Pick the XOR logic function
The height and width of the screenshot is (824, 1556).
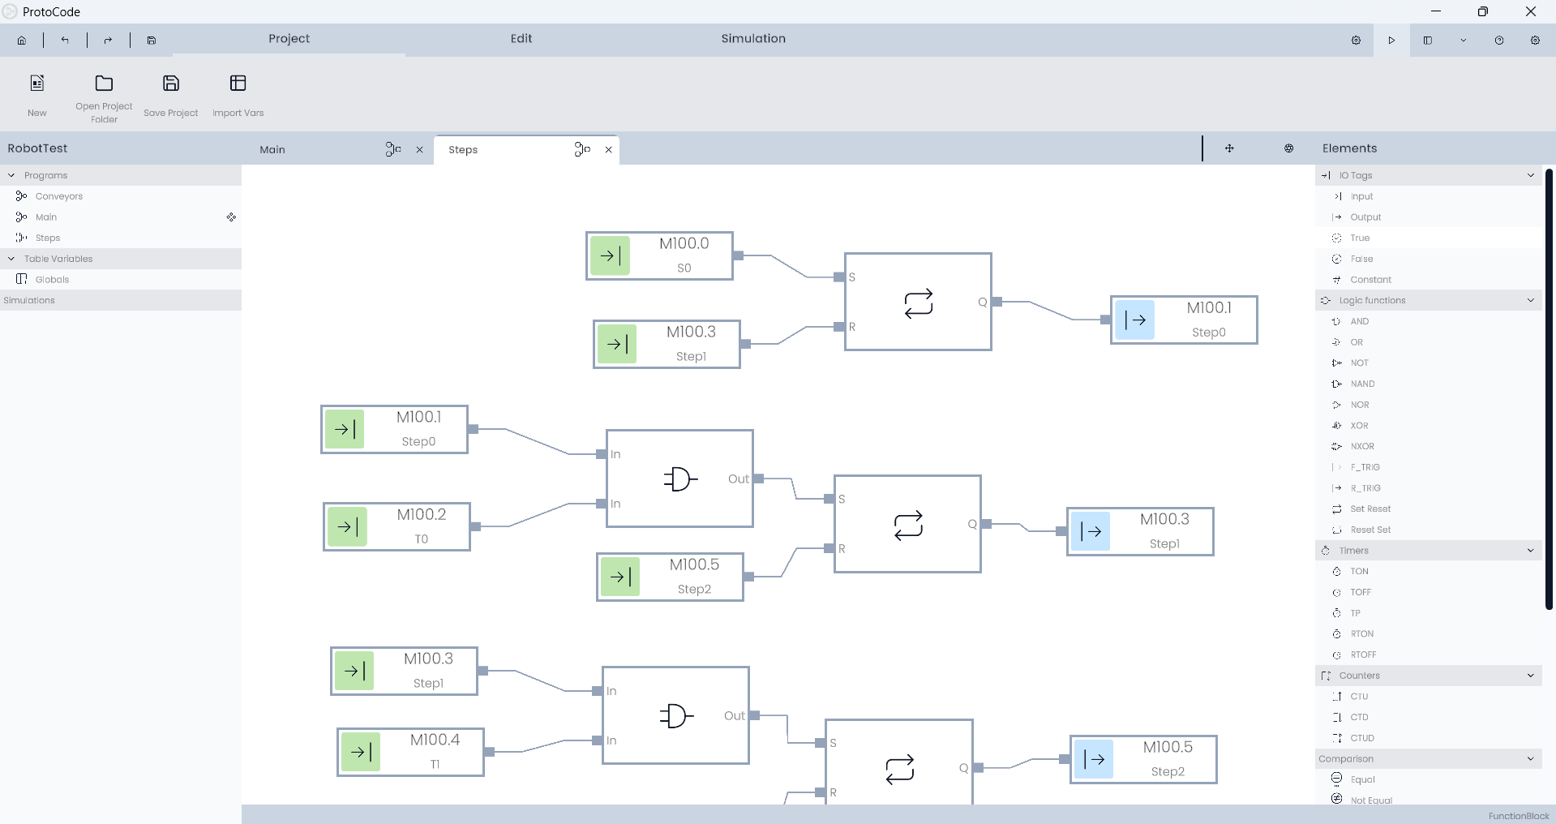[1429, 426]
